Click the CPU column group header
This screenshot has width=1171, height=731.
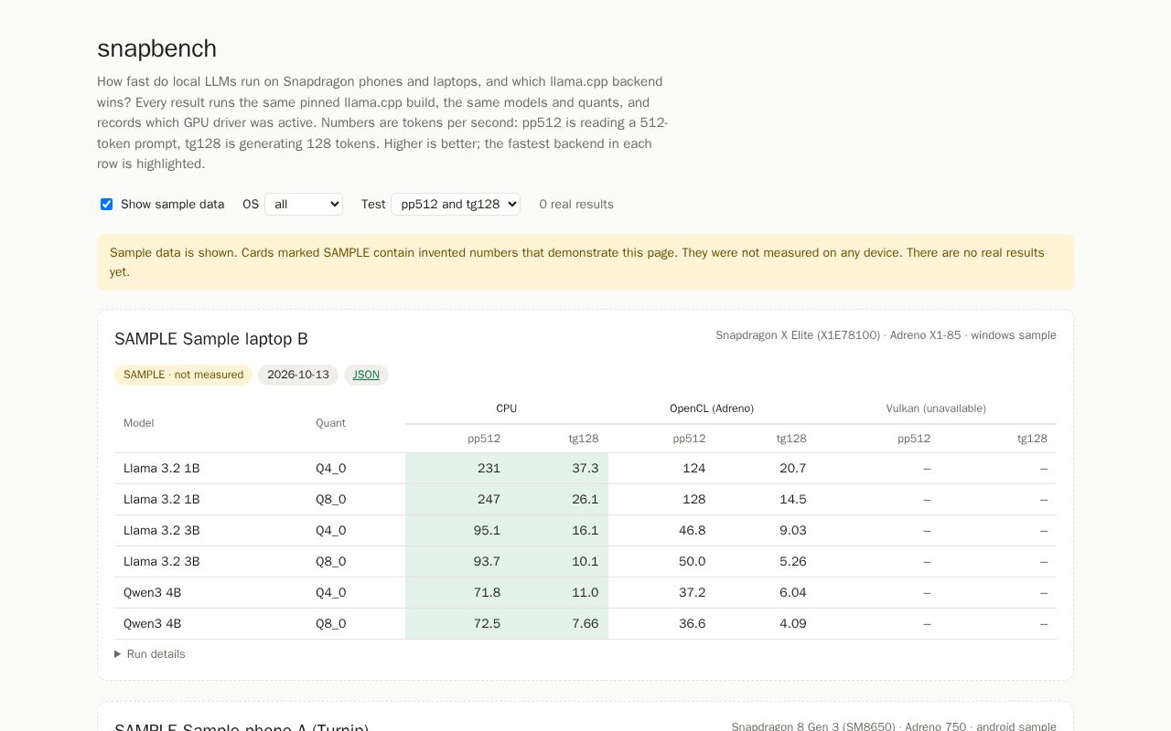click(x=507, y=408)
